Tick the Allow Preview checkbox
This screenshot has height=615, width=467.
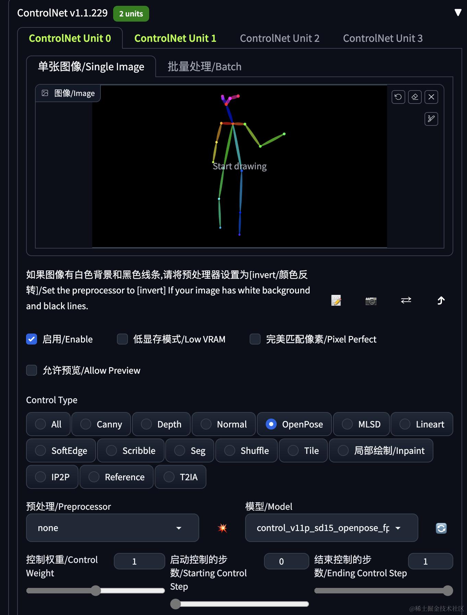32,370
